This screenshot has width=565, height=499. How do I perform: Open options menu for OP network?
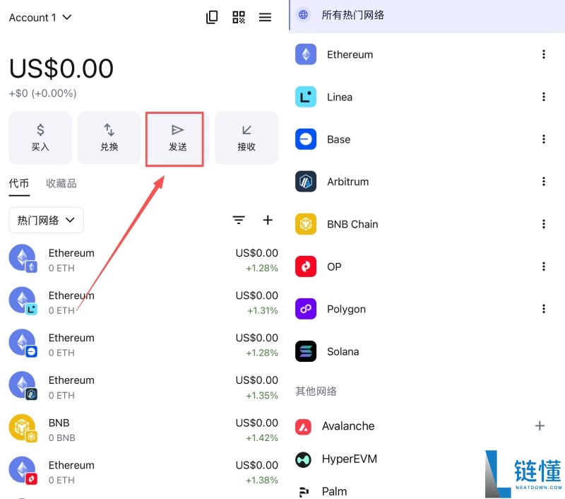pyautogui.click(x=544, y=266)
